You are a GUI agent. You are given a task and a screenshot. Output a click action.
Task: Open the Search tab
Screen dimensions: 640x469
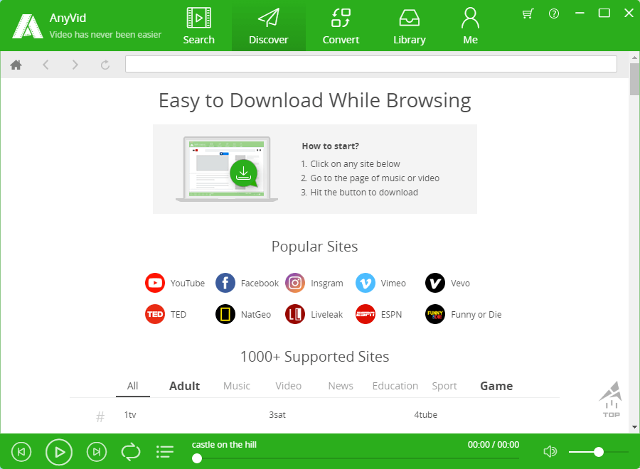[x=199, y=26]
